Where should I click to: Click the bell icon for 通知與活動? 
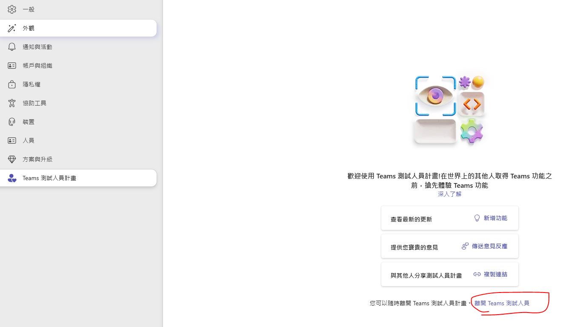(12, 47)
